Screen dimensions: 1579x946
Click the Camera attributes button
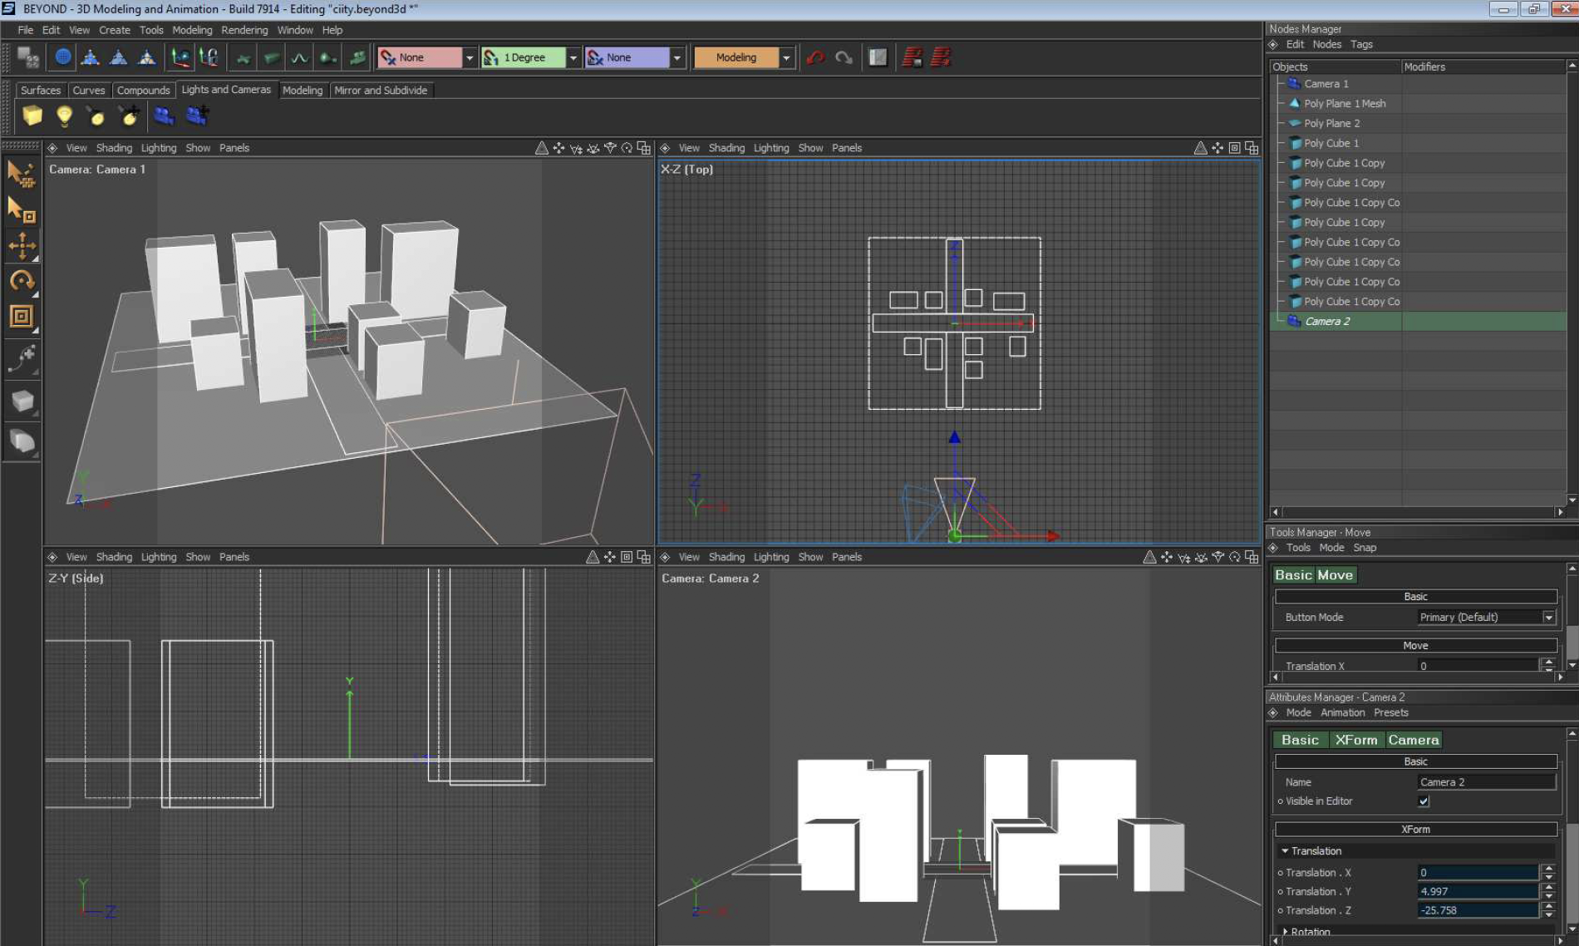[1413, 740]
